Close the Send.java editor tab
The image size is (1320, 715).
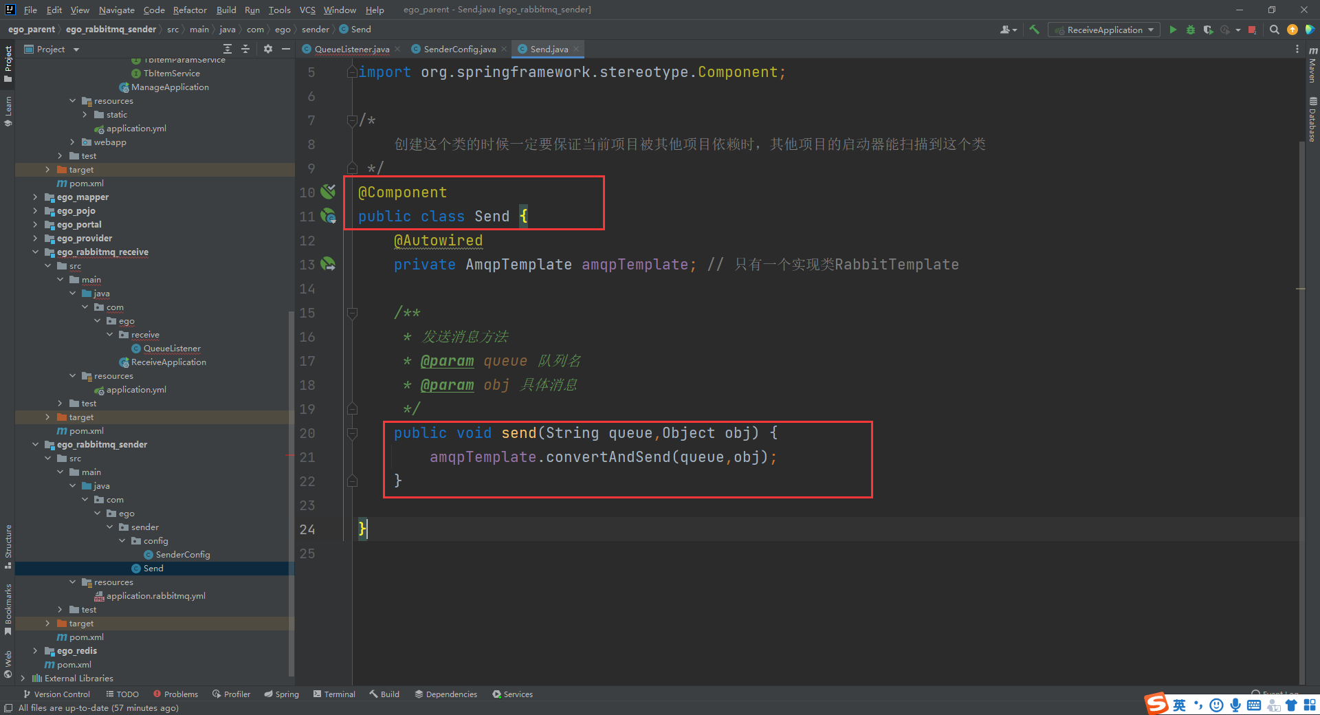coord(576,49)
